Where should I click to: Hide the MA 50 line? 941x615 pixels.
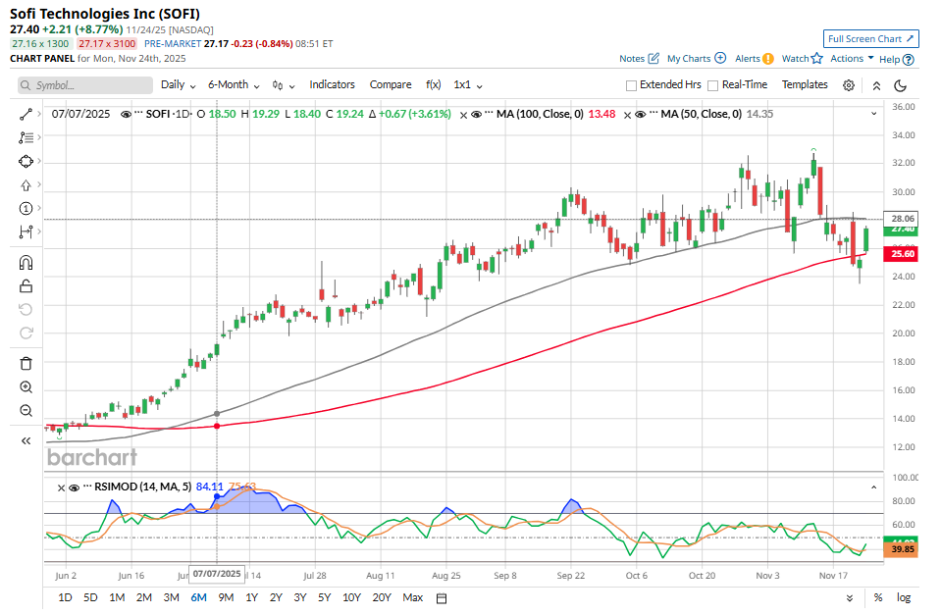[x=641, y=114]
